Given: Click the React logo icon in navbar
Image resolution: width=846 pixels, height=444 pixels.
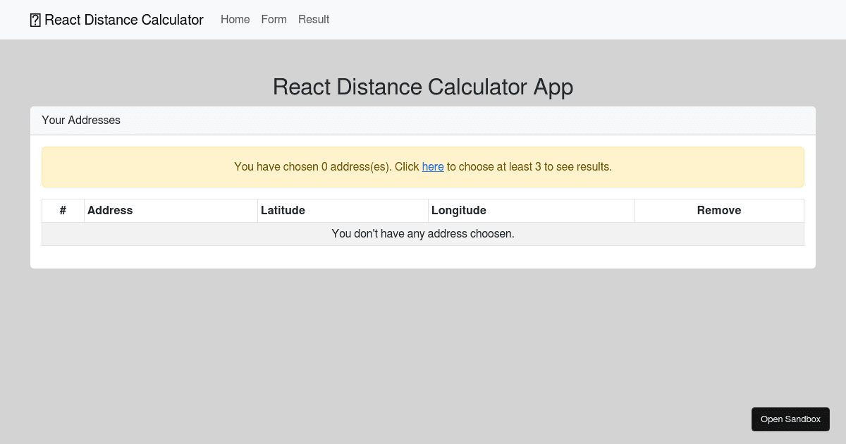Looking at the screenshot, I should [35, 20].
